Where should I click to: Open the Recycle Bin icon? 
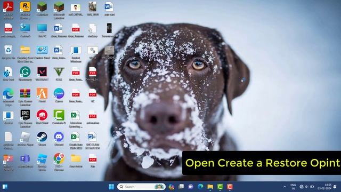click(9, 50)
